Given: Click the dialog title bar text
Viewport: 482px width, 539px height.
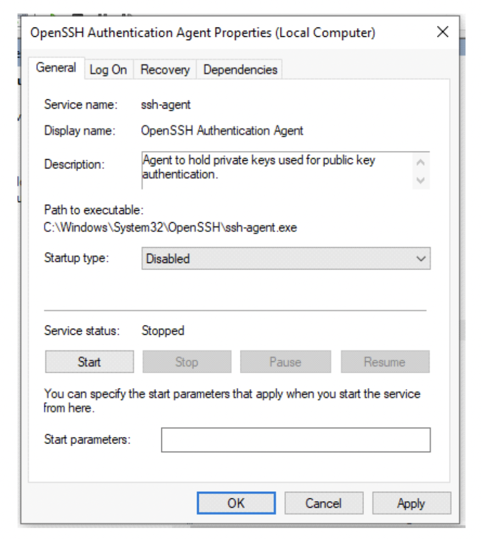Looking at the screenshot, I should 203,32.
